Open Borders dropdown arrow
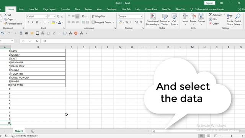This screenshot has width=245, height=138. (48, 22)
